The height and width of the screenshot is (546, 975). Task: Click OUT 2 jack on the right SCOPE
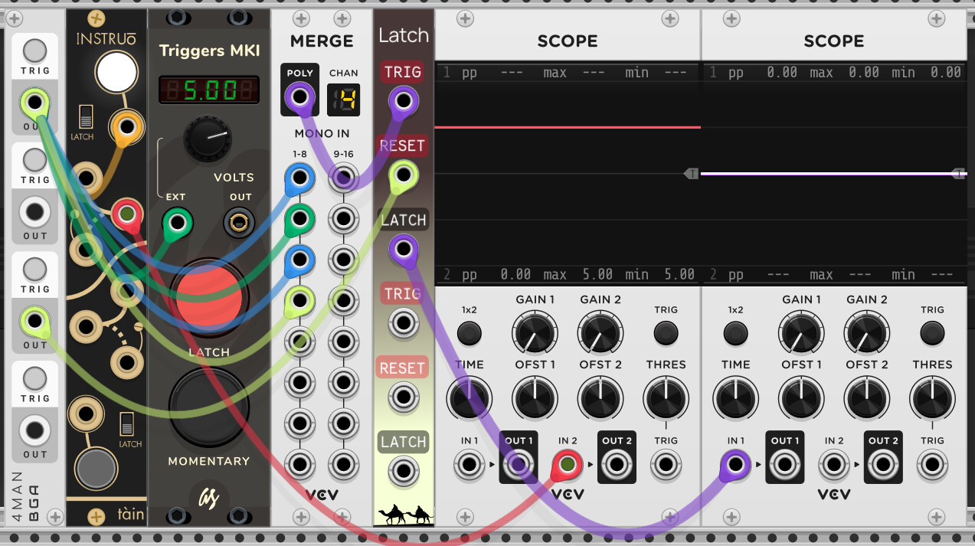pos(883,464)
